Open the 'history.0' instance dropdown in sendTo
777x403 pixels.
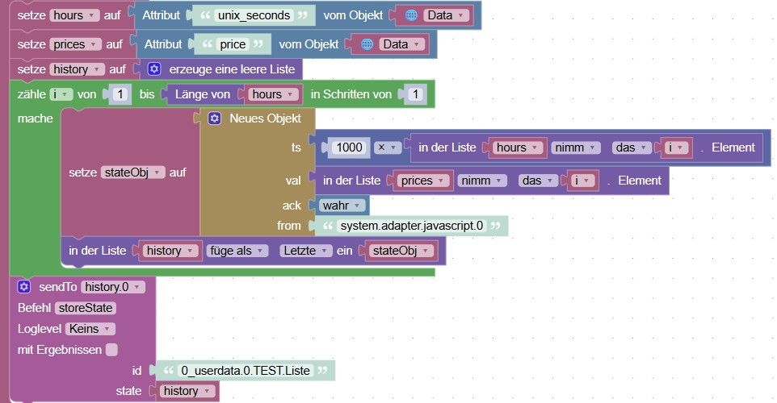[113, 287]
